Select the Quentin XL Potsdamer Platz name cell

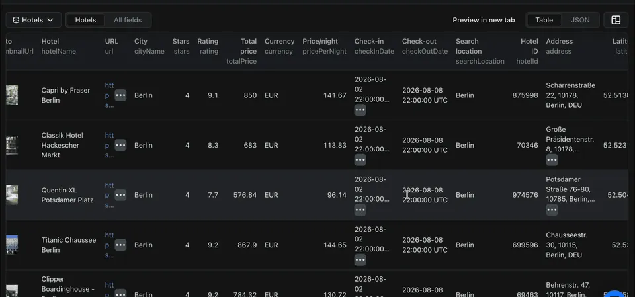pos(67,195)
